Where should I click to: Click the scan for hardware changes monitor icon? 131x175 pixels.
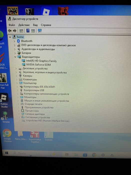tap(40, 30)
